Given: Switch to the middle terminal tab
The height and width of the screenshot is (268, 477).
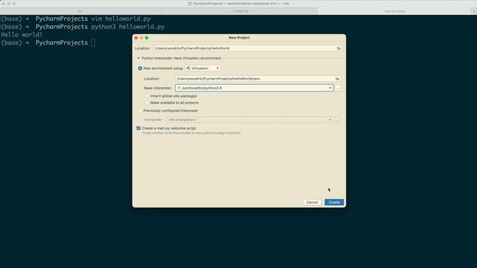Looking at the screenshot, I should click(x=239, y=11).
